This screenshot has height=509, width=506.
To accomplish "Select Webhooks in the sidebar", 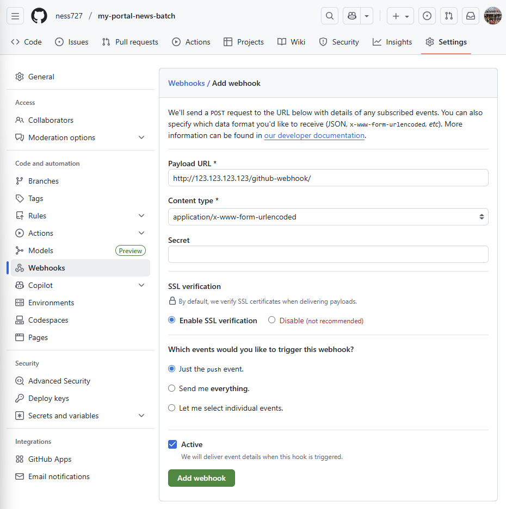I will click(81, 268).
